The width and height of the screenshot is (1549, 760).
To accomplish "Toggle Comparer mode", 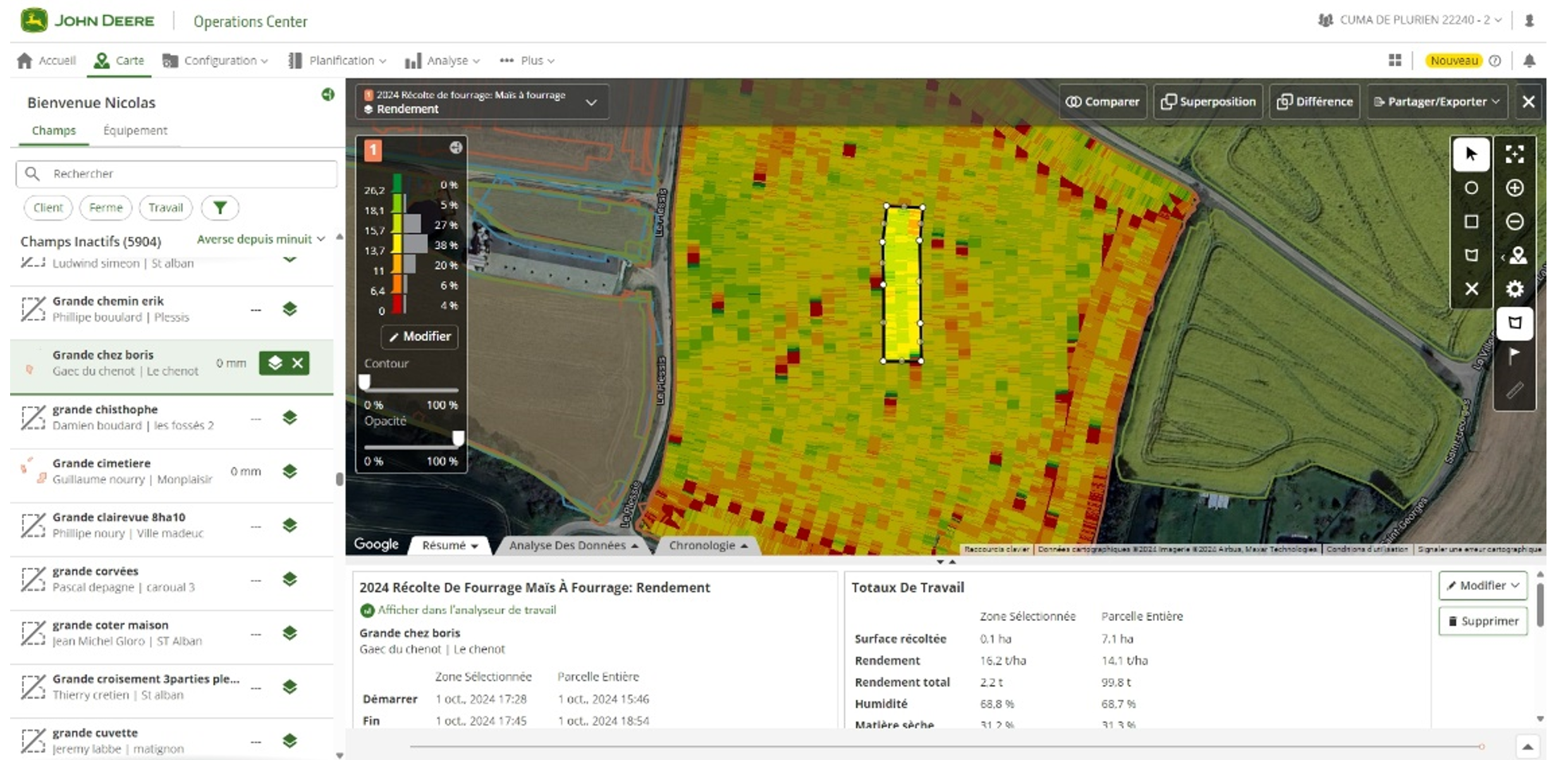I will click(1103, 102).
